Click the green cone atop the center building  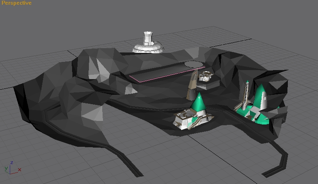pyautogui.click(x=199, y=102)
